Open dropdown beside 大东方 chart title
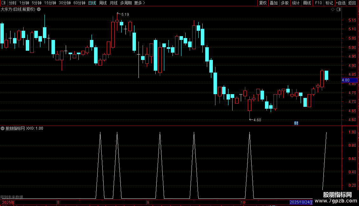The height and width of the screenshot is (206, 359). [x=39, y=10]
